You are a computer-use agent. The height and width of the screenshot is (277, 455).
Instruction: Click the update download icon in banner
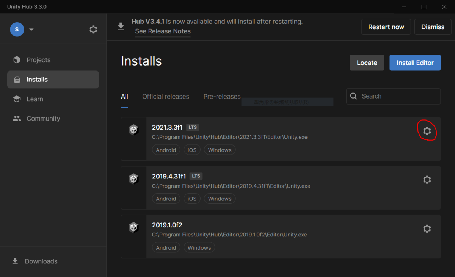click(121, 27)
